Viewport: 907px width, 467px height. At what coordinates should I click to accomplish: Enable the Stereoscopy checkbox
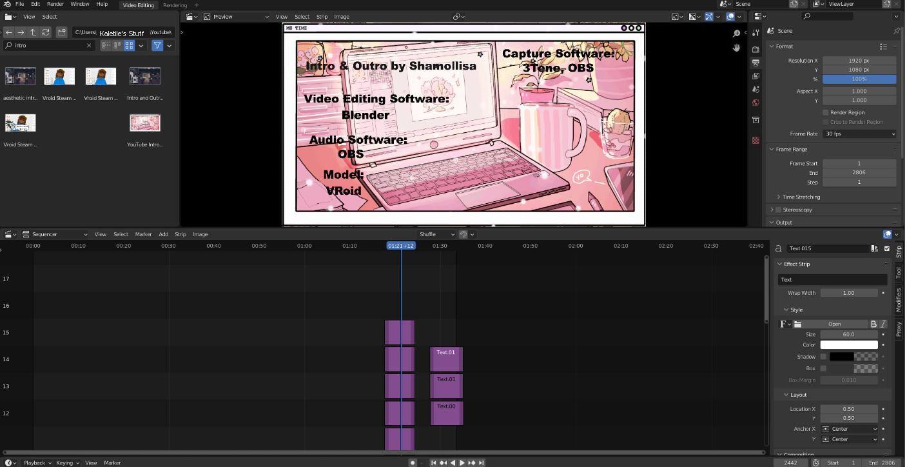[x=779, y=210]
